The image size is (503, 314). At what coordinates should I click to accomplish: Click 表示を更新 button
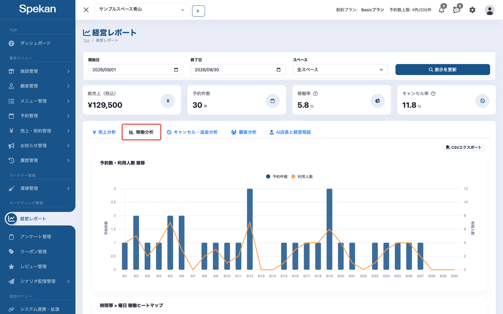click(x=443, y=70)
